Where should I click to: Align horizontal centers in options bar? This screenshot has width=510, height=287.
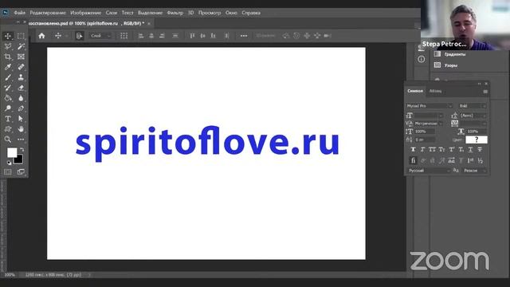pyautogui.click(x=151, y=36)
